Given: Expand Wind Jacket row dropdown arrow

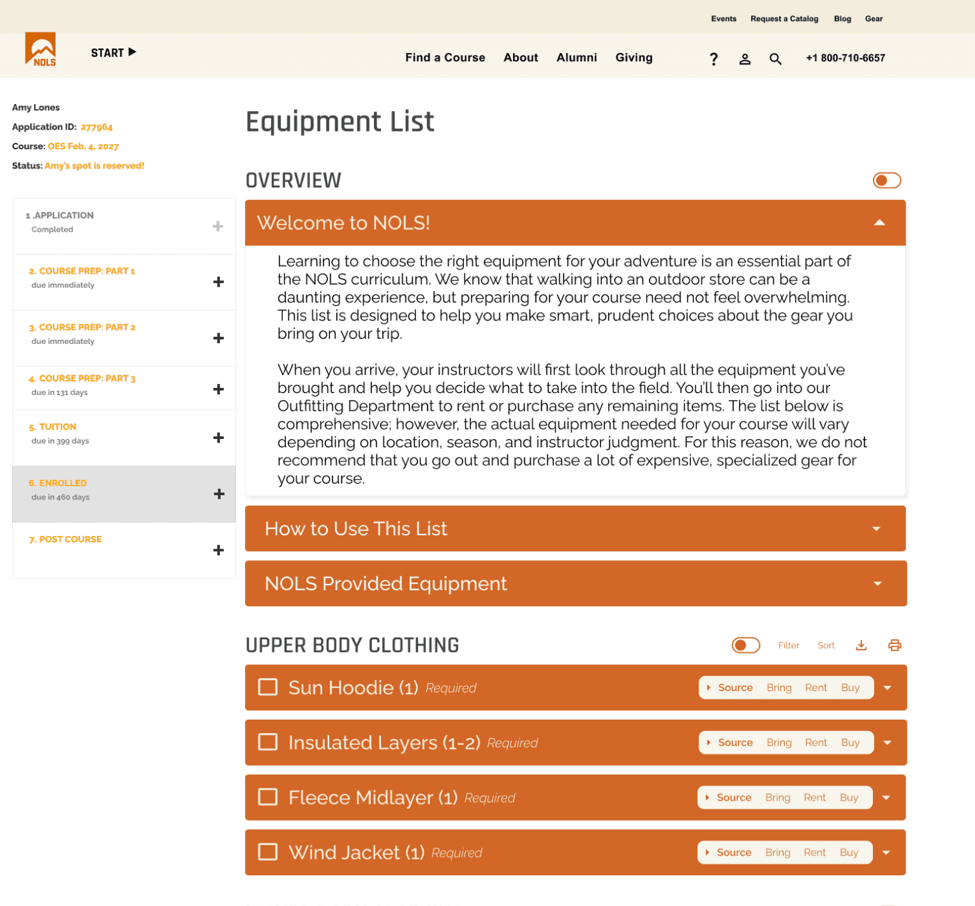Looking at the screenshot, I should click(886, 852).
